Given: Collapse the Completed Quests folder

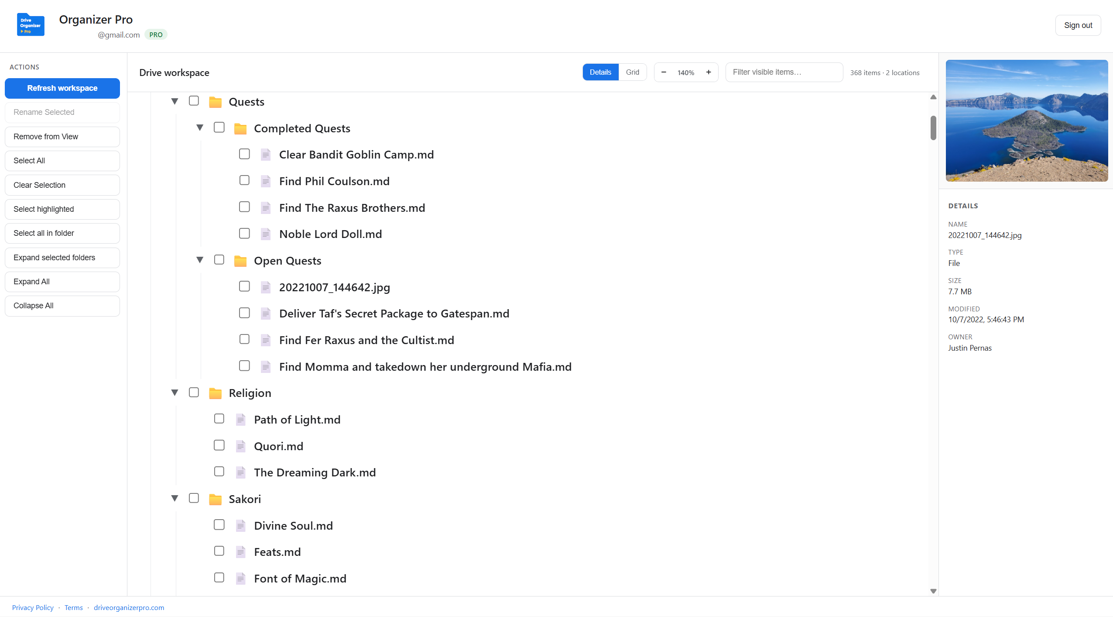Looking at the screenshot, I should (200, 128).
